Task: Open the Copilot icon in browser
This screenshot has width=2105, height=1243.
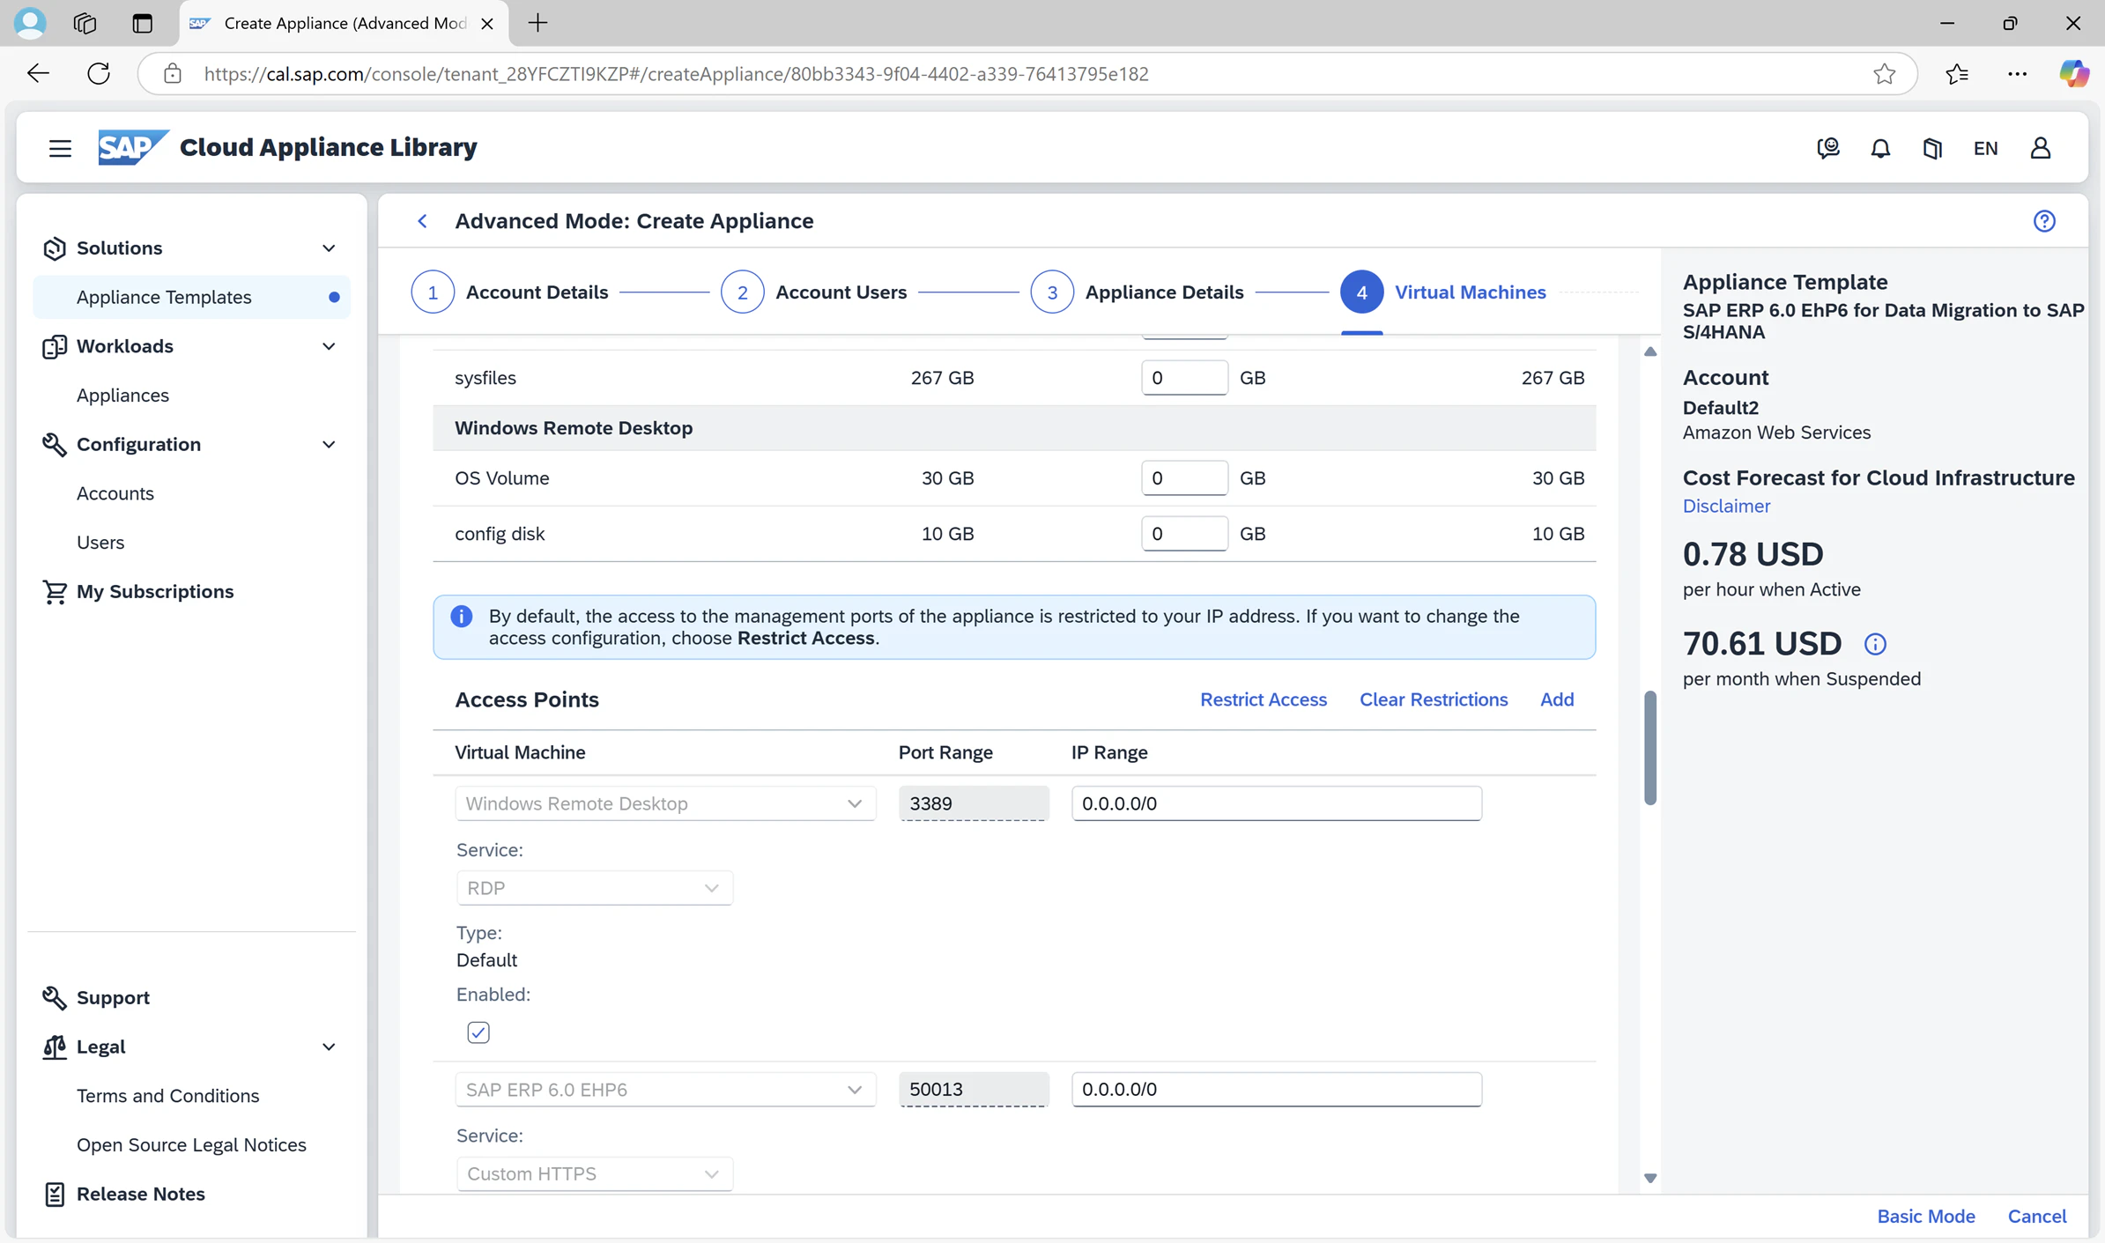Action: (2073, 73)
